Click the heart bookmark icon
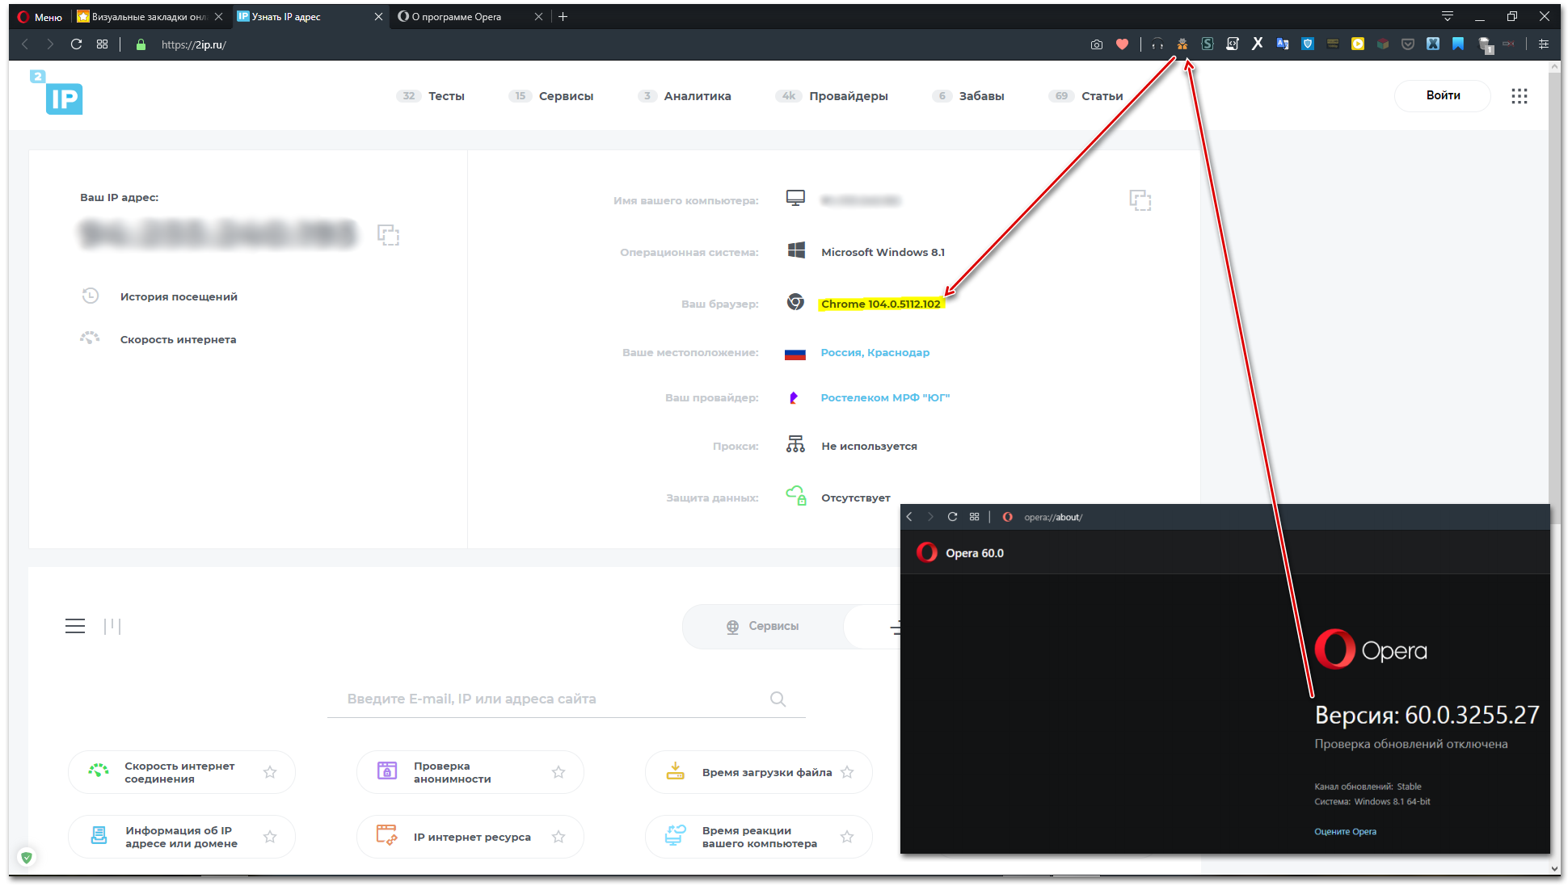Image resolution: width=1568 pixels, height=886 pixels. click(1122, 44)
